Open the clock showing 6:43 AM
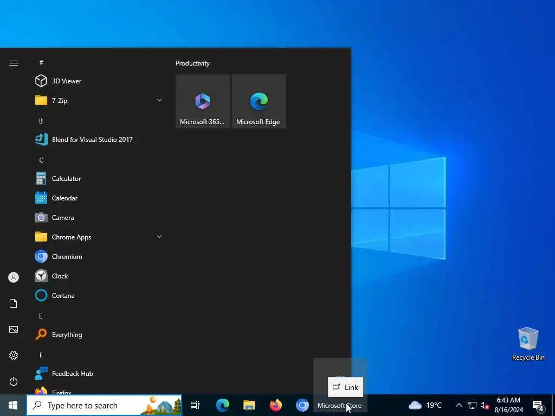Viewport: 555px width, 416px height. coord(508,405)
